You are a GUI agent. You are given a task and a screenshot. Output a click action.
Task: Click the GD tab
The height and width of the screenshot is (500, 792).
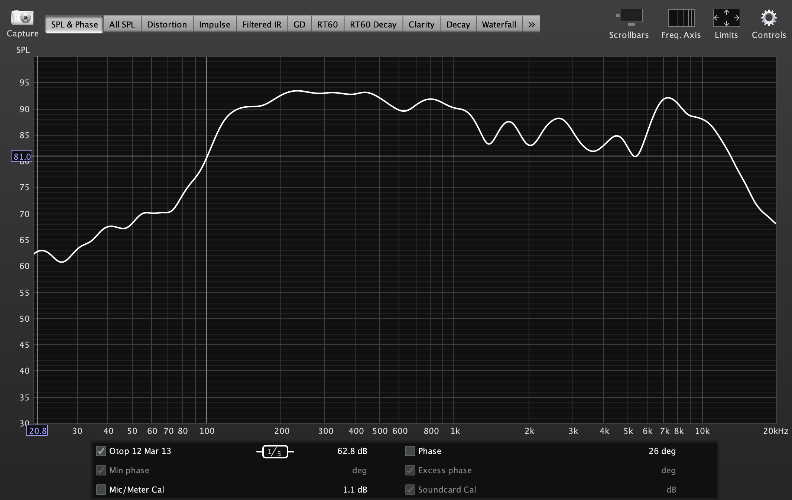pos(299,25)
